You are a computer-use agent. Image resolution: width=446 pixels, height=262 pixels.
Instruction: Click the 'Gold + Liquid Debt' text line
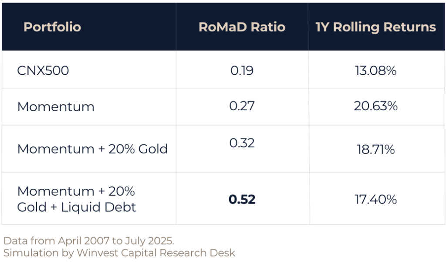(x=77, y=207)
